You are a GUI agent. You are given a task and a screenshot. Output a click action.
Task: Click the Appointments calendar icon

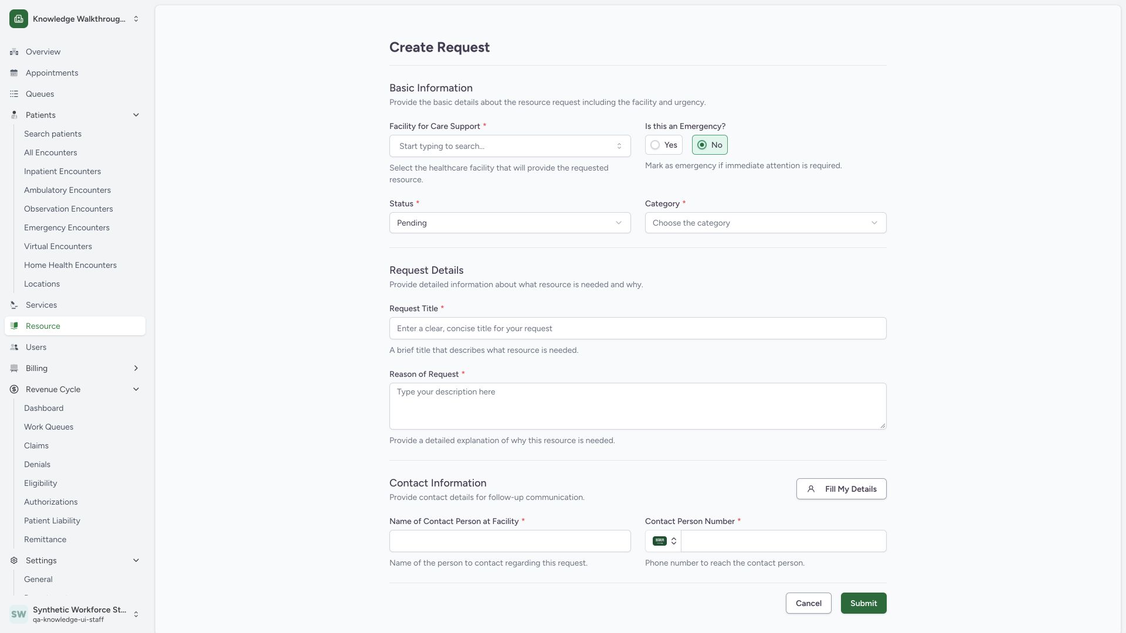[x=14, y=73]
